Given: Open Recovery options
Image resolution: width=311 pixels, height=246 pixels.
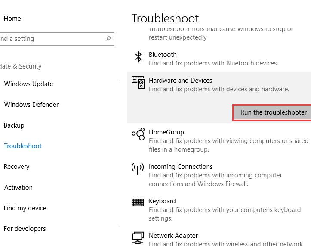Looking at the screenshot, I should 16,167.
